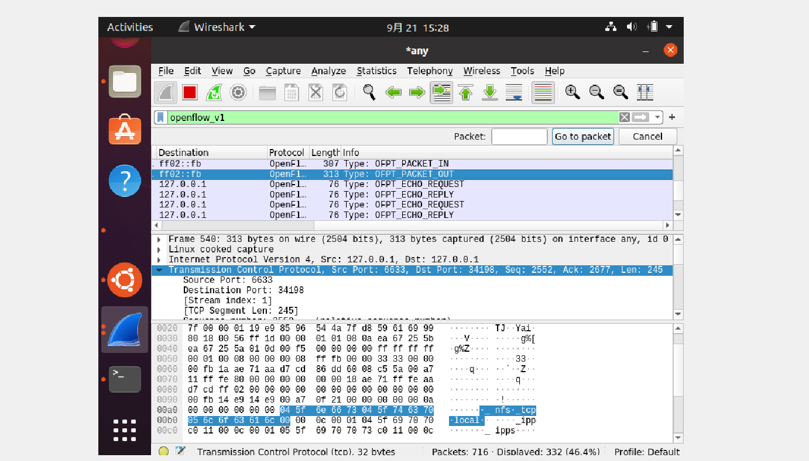Select the Destination Port: 34198 line
The width and height of the screenshot is (809, 461).
(244, 290)
